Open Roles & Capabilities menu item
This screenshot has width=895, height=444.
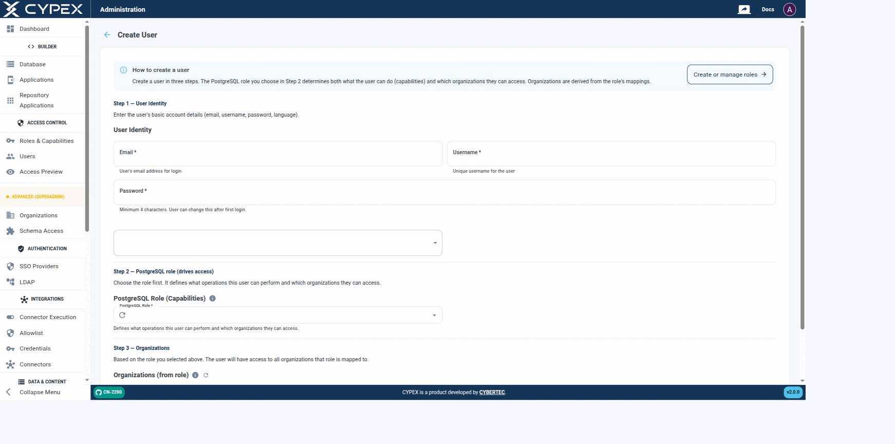pos(43,141)
